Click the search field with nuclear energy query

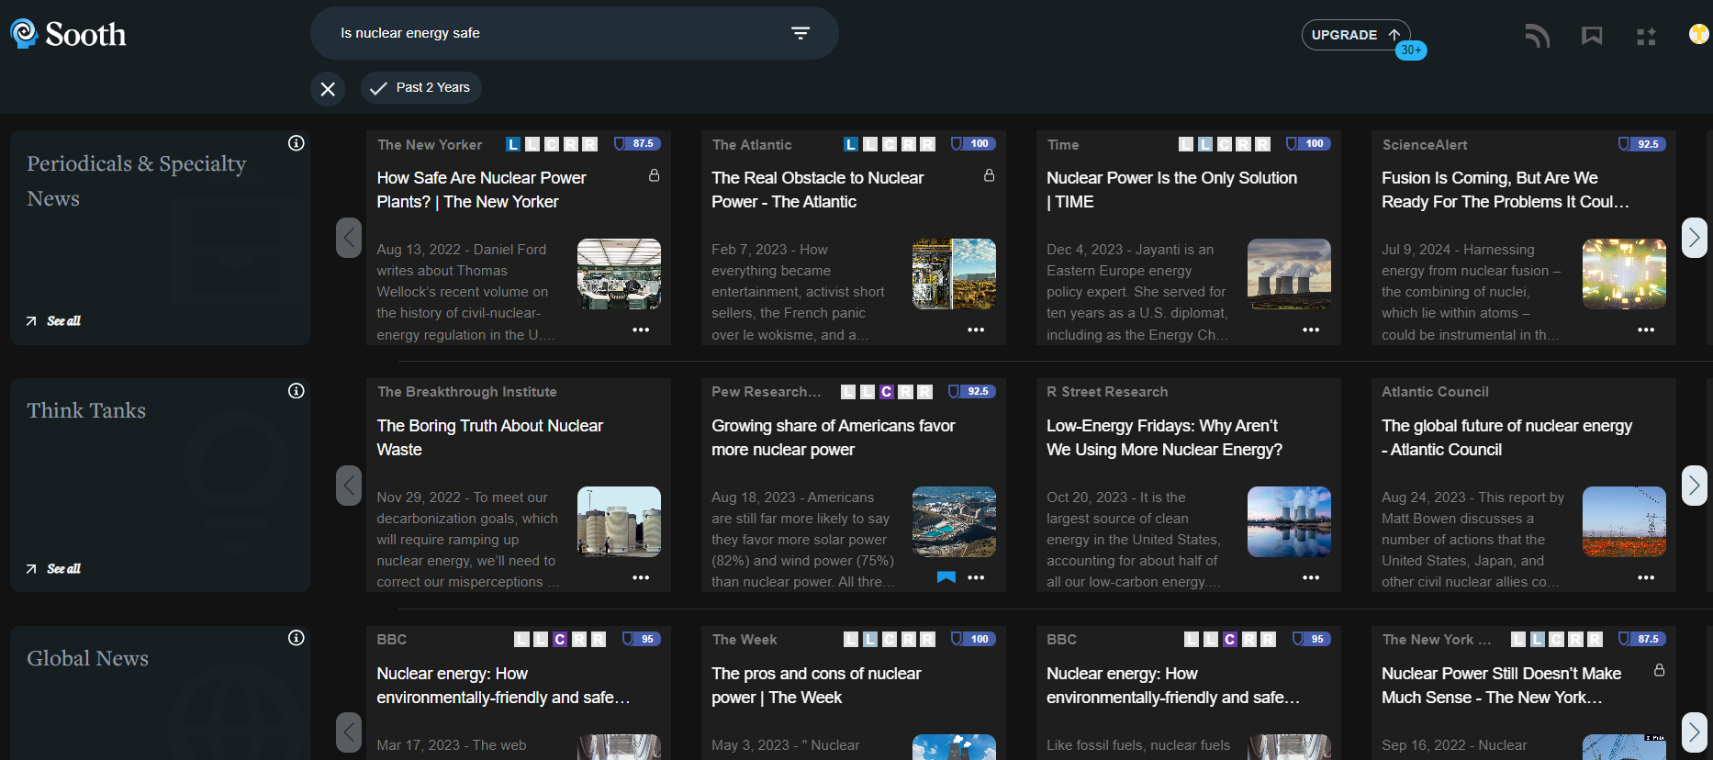[551, 33]
